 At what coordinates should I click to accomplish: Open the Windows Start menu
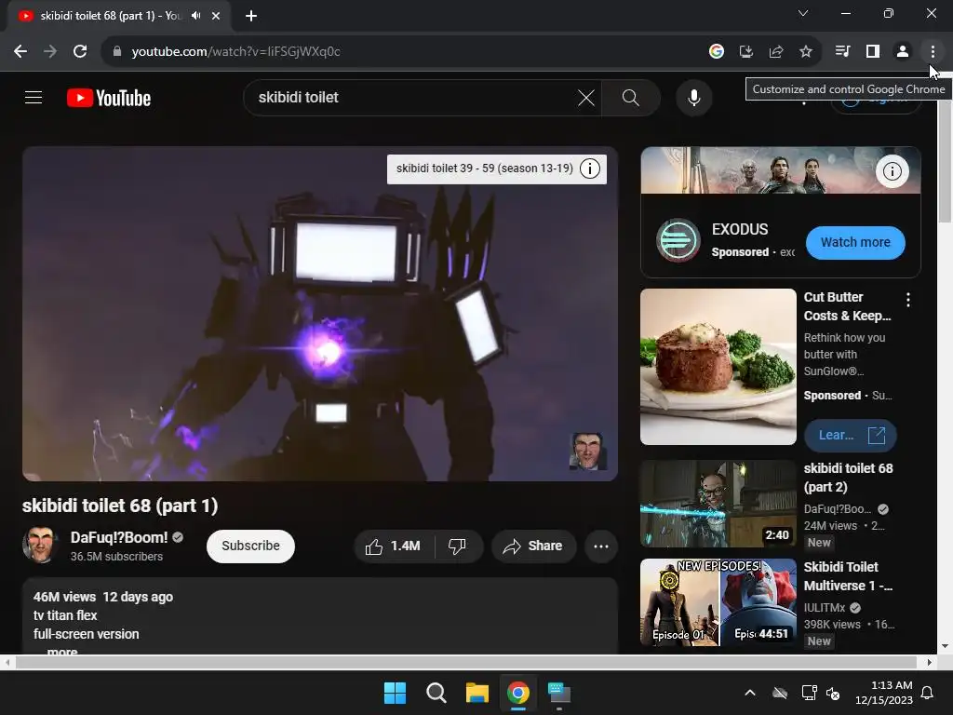(395, 693)
